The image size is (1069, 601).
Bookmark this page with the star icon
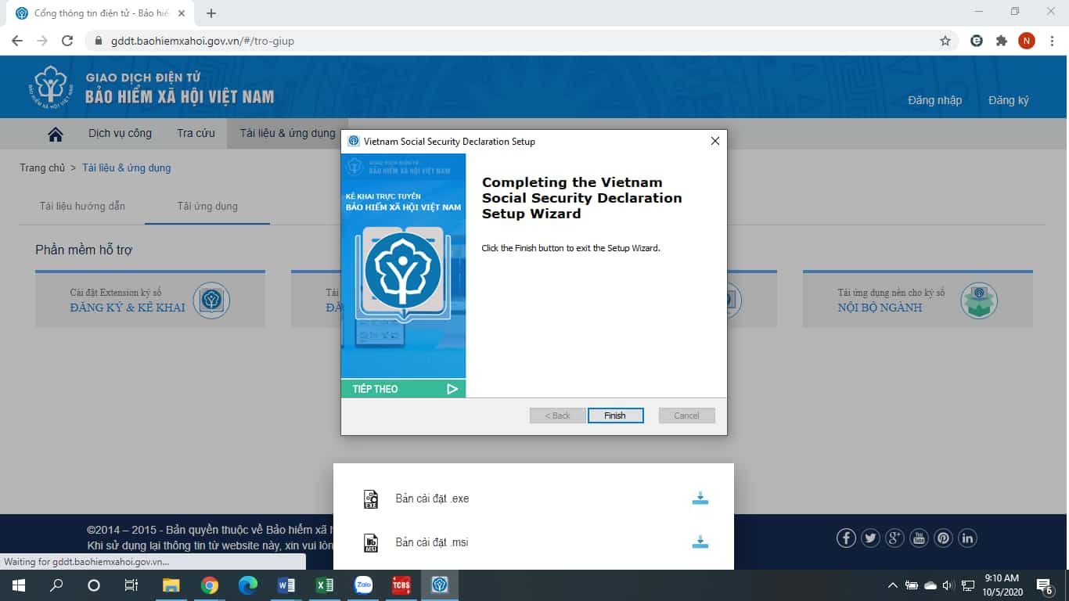[945, 41]
